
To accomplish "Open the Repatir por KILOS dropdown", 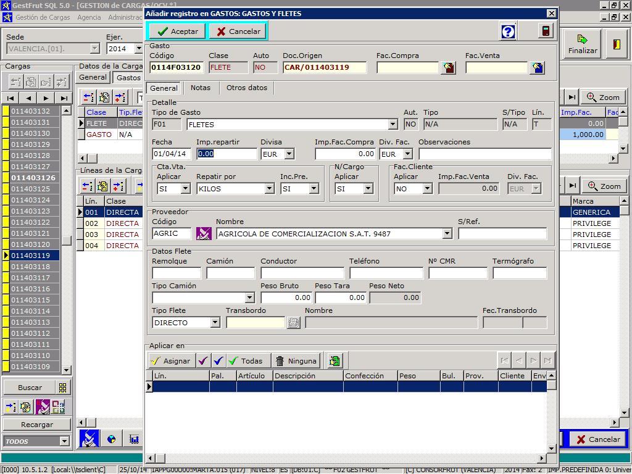I will 269,189.
